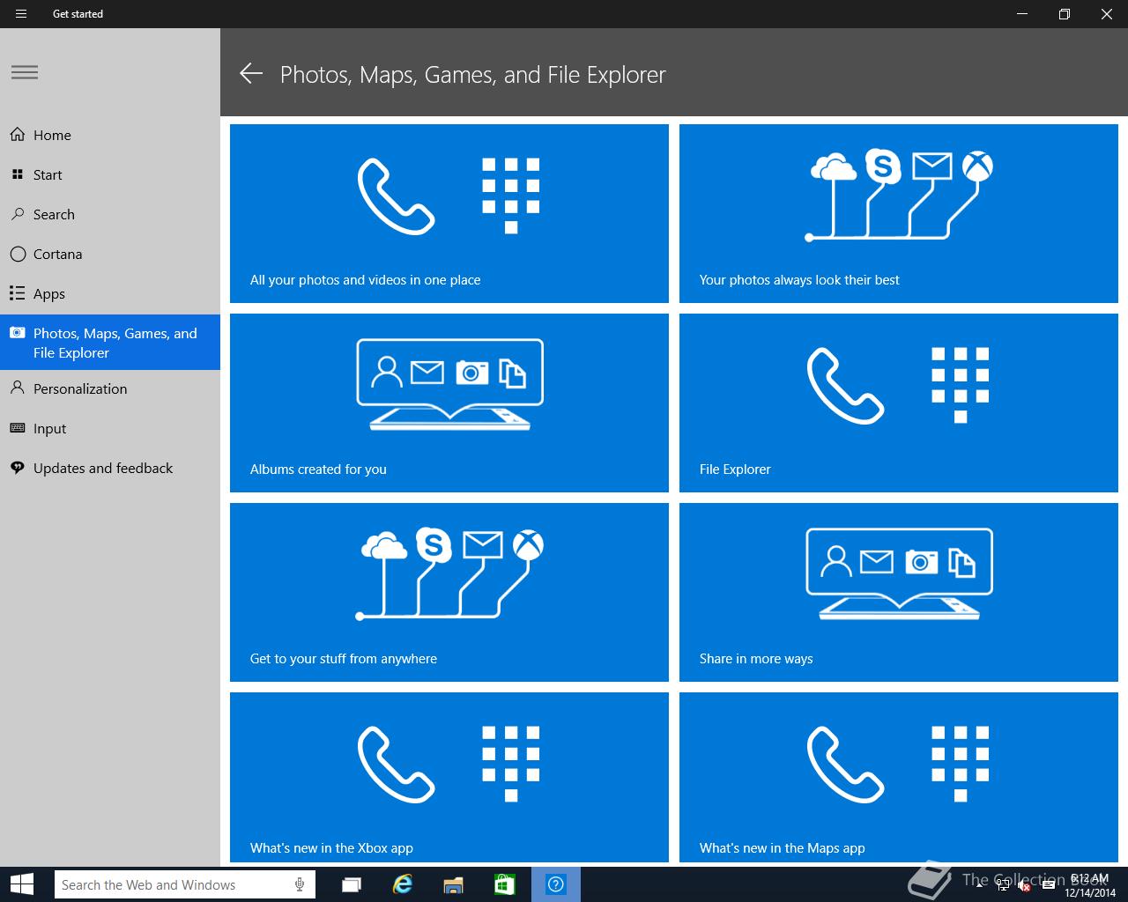Open Updates and feedback section

click(x=110, y=468)
